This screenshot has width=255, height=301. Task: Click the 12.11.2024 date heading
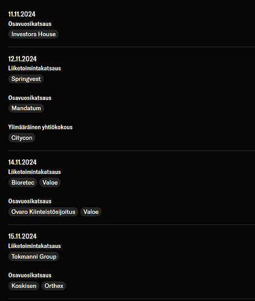(x=22, y=59)
